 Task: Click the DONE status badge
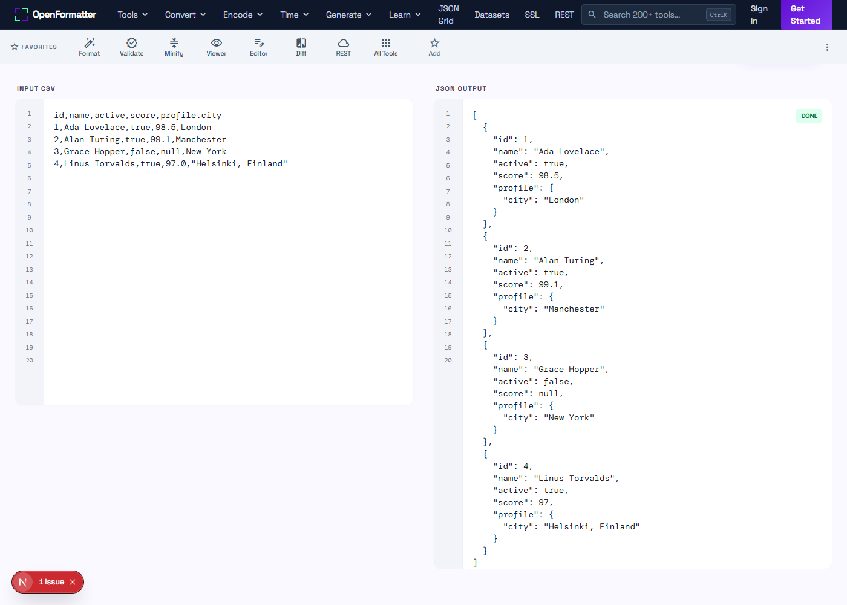809,116
